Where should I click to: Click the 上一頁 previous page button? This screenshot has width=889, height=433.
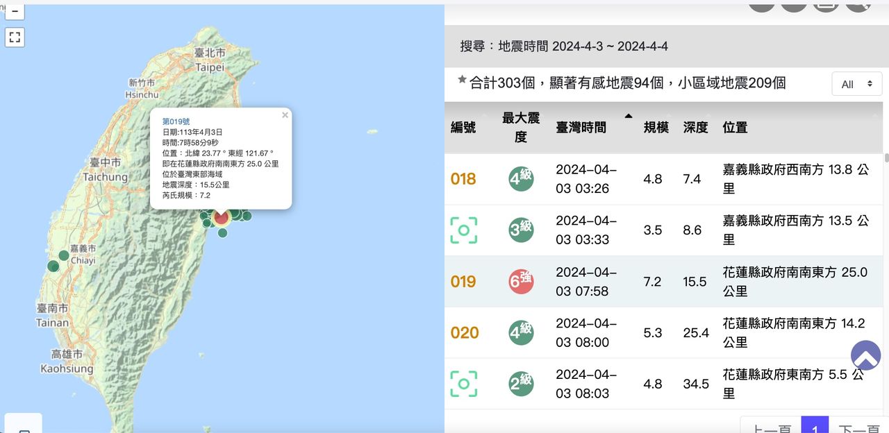(770, 426)
